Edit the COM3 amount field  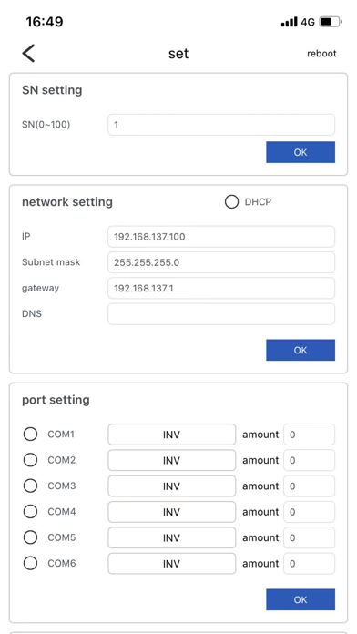pos(310,486)
